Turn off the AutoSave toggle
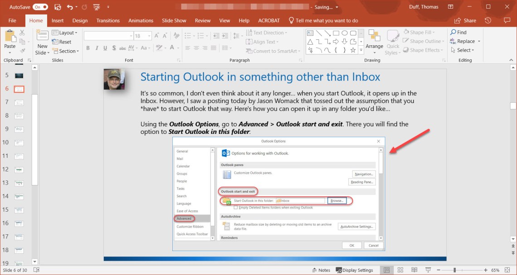The height and width of the screenshot is (275, 517). click(x=40, y=7)
